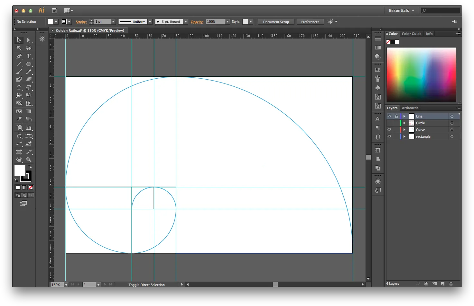Click the Preferences button

pos(310,22)
